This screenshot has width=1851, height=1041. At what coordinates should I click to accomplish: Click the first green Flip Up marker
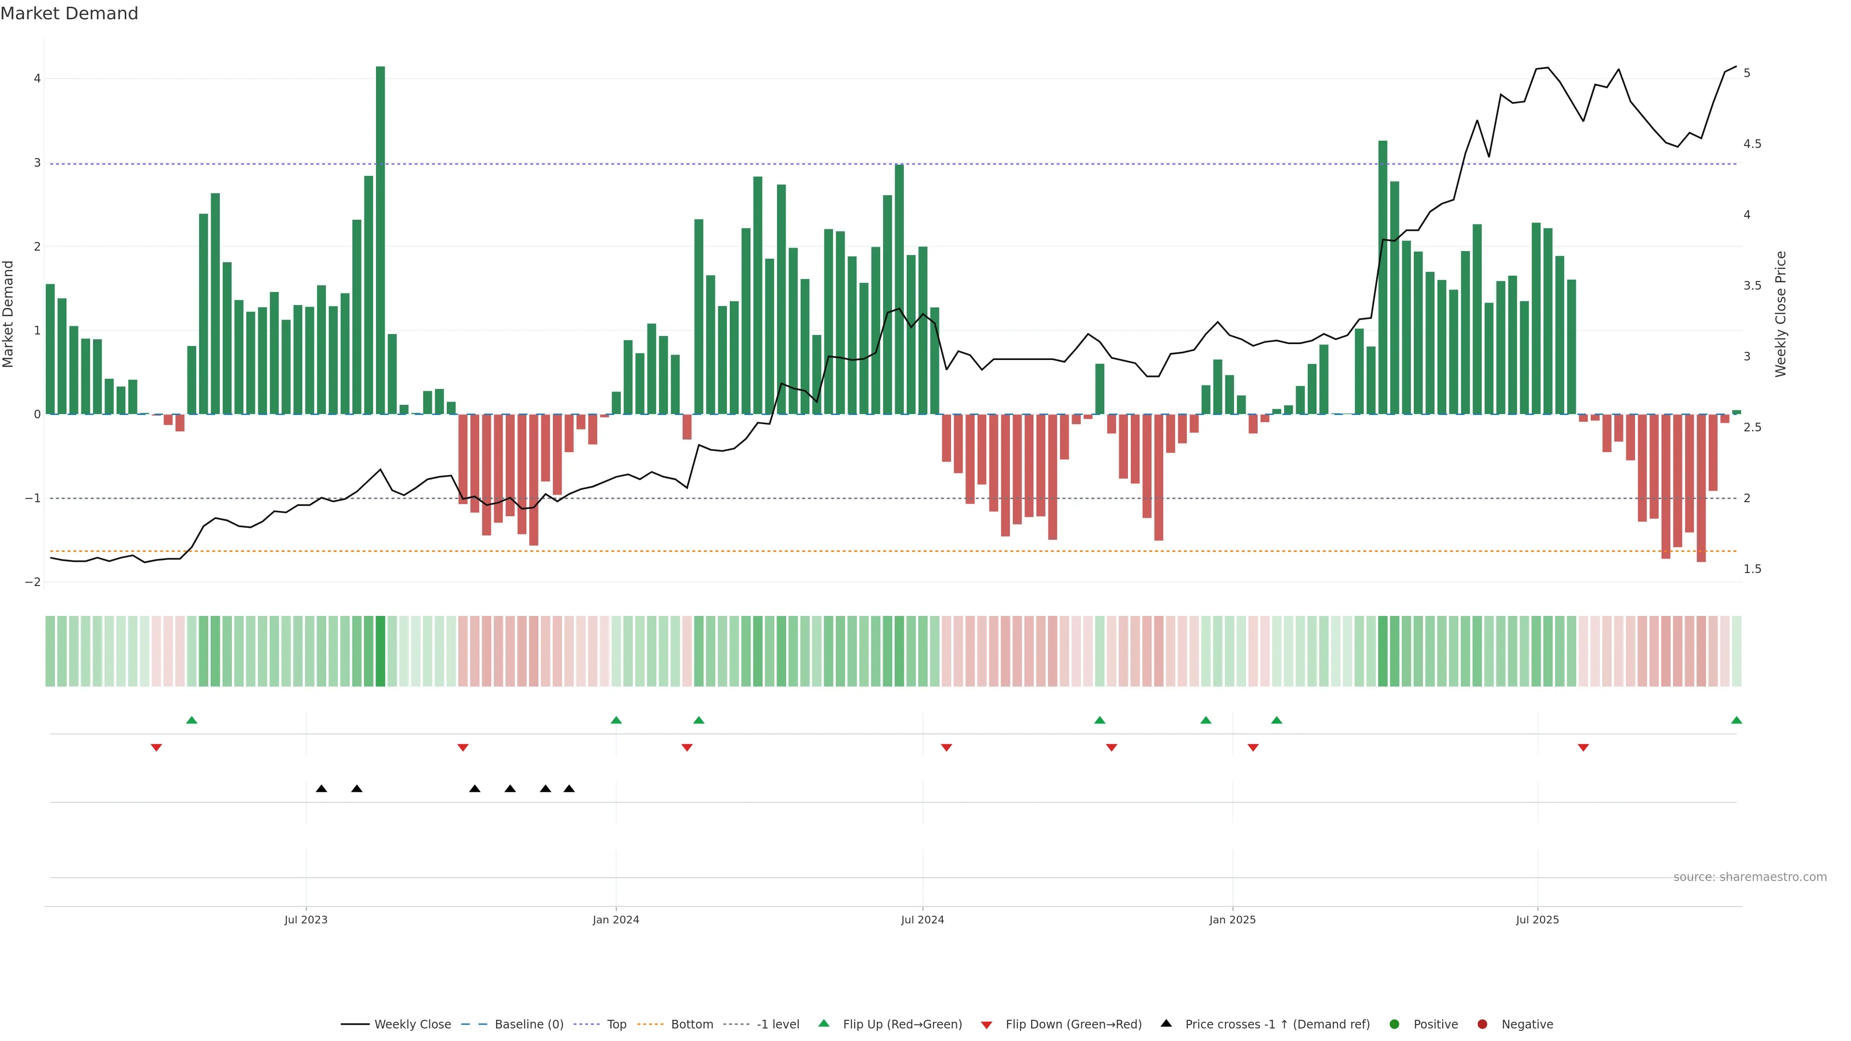tap(191, 720)
